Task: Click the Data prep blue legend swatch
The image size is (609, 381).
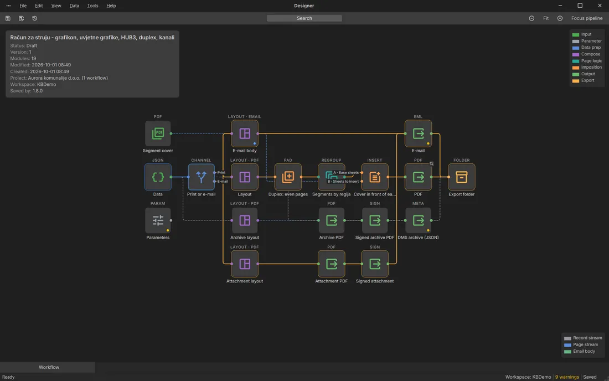Action: [576, 48]
